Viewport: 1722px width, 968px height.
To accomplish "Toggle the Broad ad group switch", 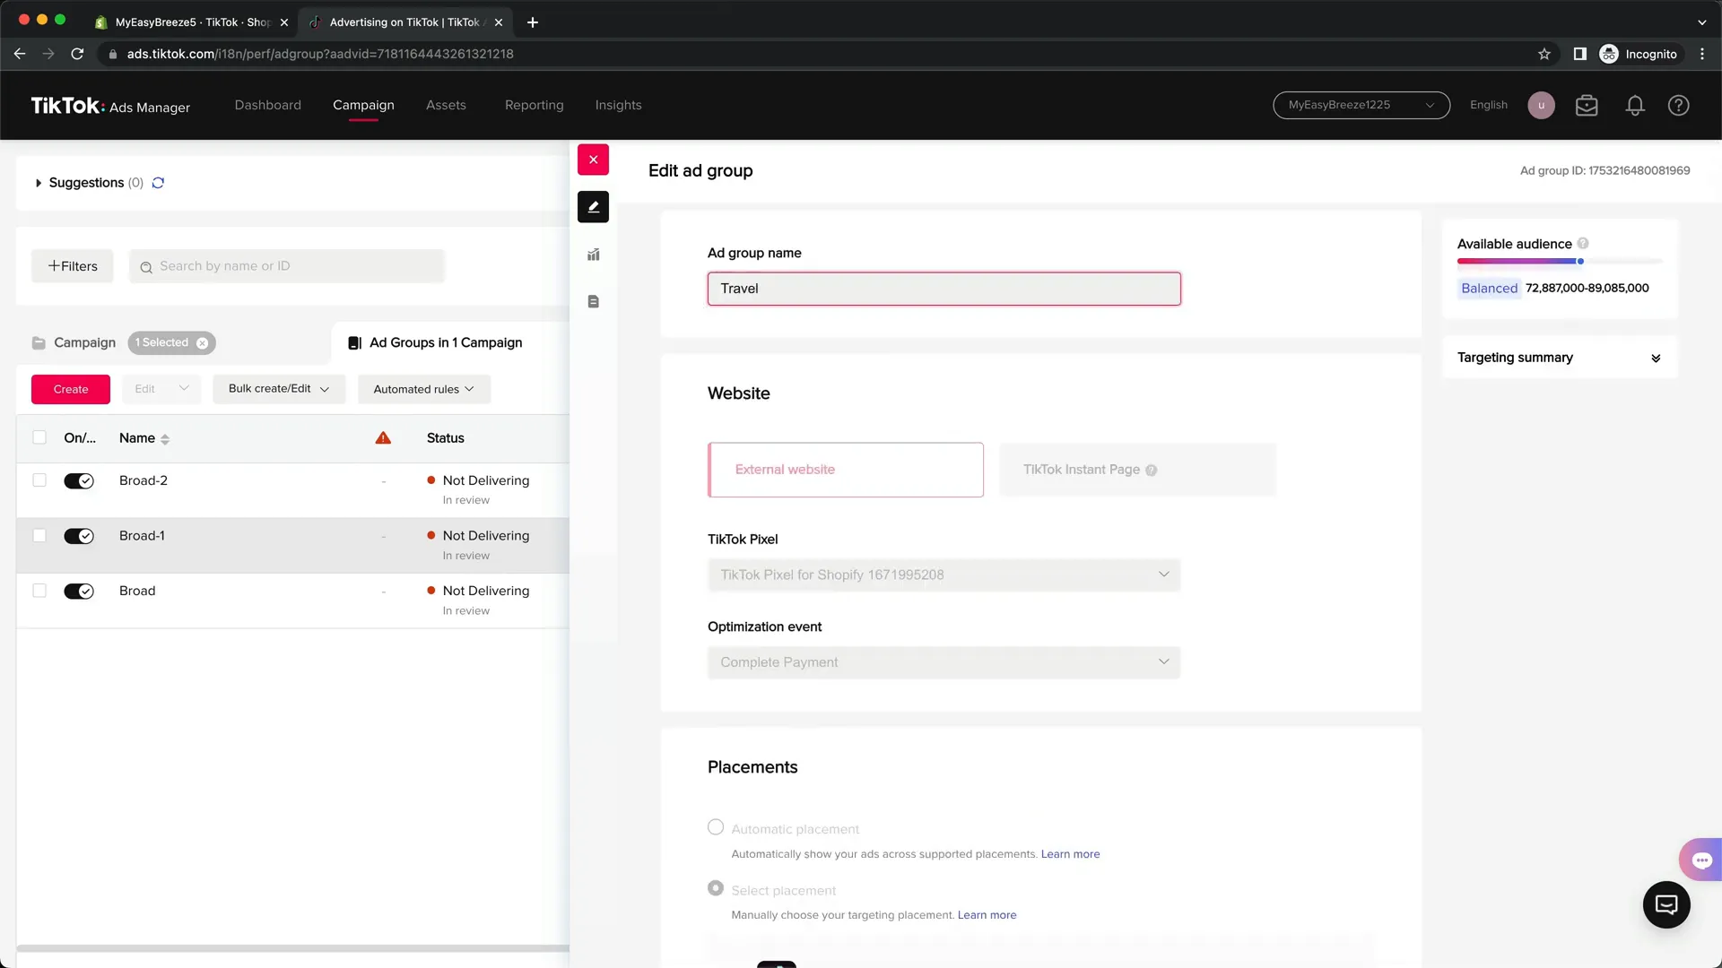I will [79, 592].
